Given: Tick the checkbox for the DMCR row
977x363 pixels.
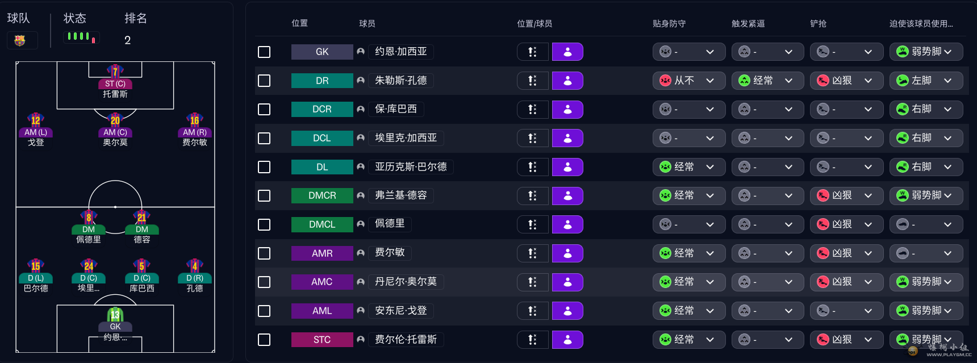Looking at the screenshot, I should pos(264,195).
